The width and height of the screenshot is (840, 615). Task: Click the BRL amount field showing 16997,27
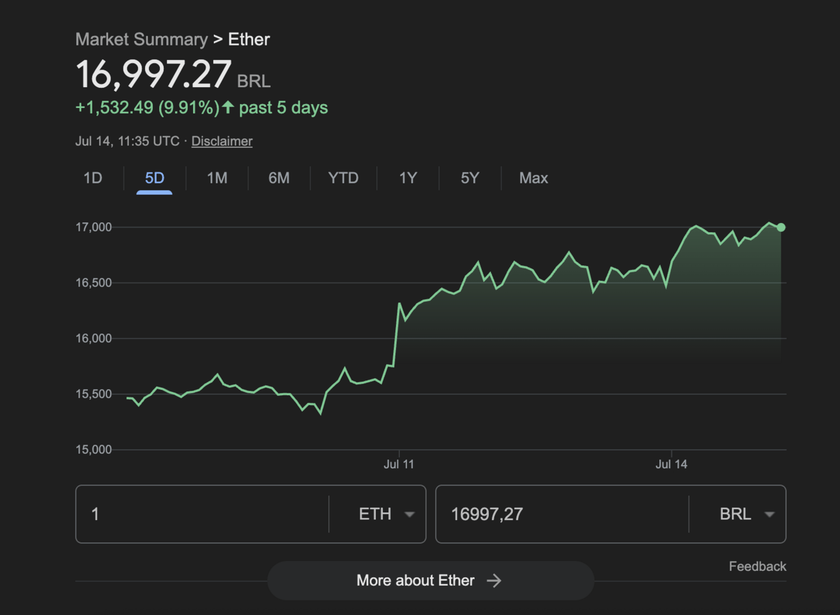click(x=562, y=514)
